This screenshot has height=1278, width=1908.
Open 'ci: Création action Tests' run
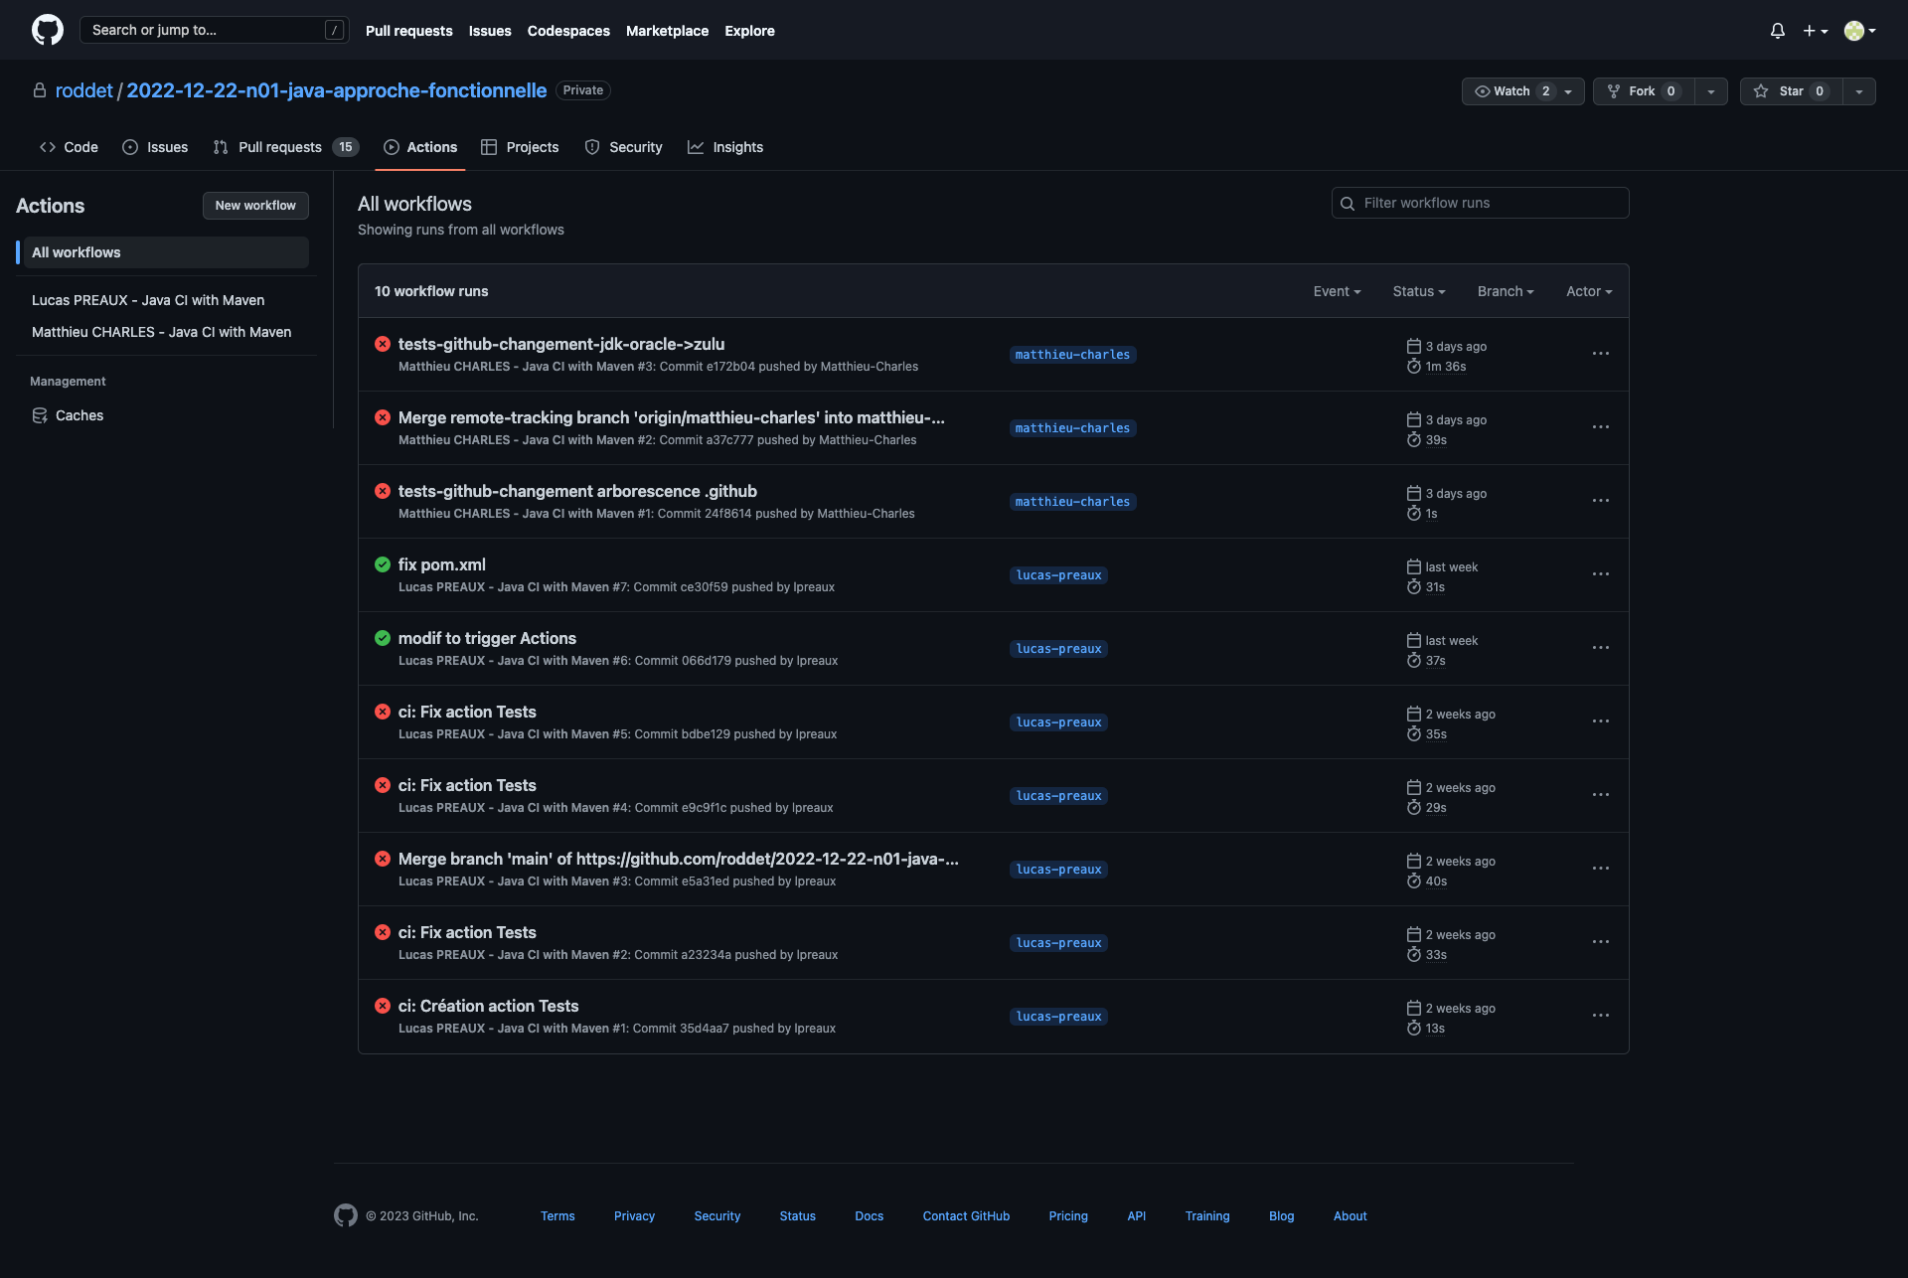(x=488, y=1006)
